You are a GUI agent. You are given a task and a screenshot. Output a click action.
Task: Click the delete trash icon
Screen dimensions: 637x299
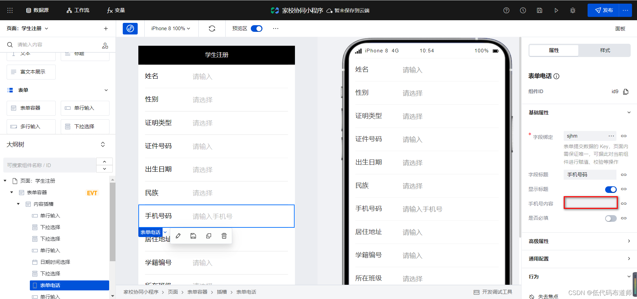tap(224, 236)
